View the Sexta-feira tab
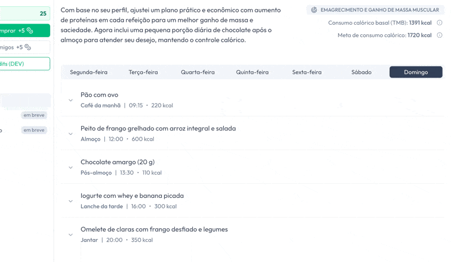 307,72
